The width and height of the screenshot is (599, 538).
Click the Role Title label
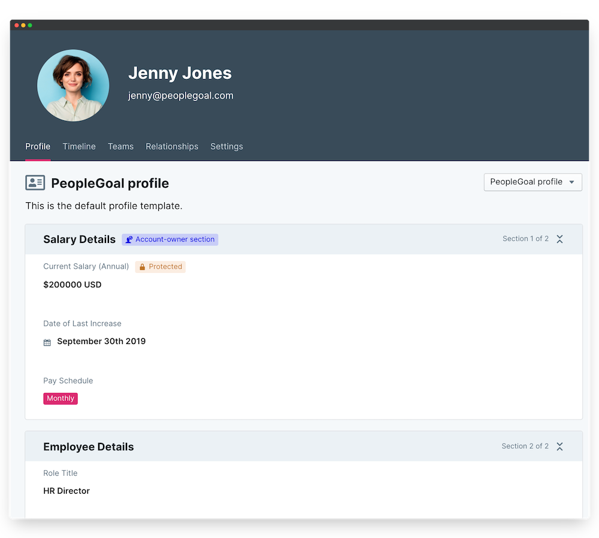[x=60, y=473]
